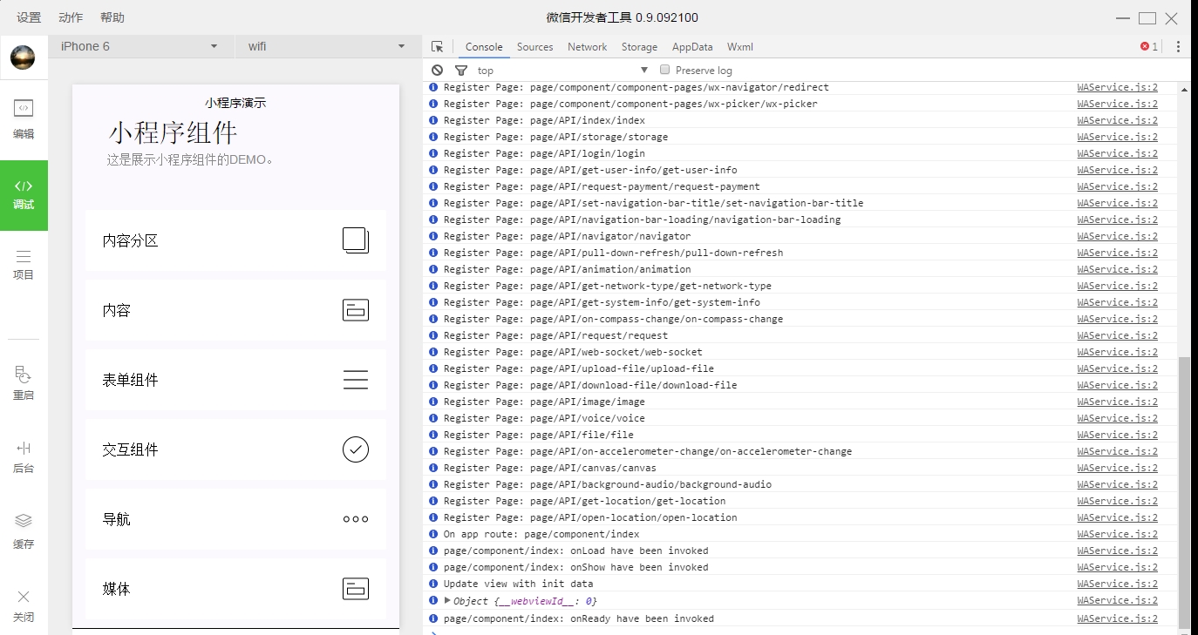1198x635 pixels.
Task: Click the console scrollbar up arrow
Action: 1184,89
